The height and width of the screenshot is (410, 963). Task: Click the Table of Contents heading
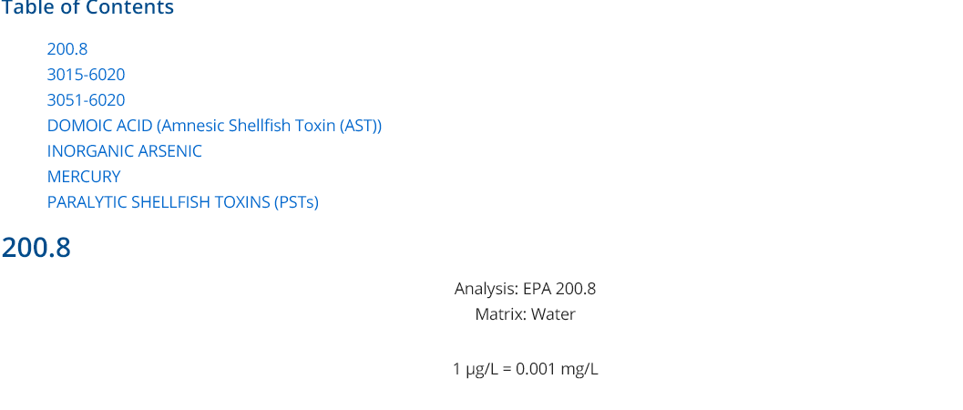point(87,8)
